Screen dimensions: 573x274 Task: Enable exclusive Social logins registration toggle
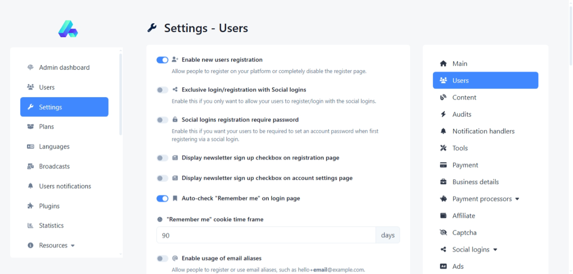pyautogui.click(x=163, y=90)
